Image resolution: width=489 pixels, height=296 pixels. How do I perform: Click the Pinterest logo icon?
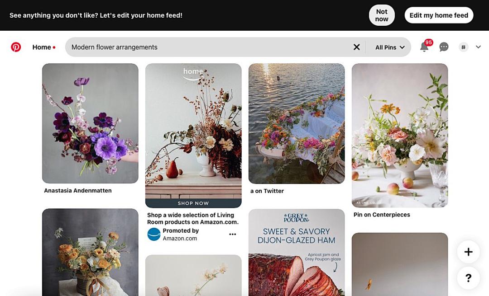point(16,47)
